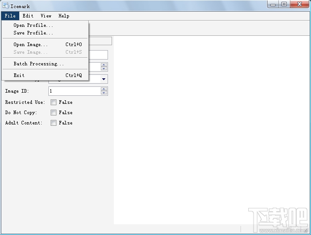Click Exit in the File menu
This screenshot has width=311, height=235.
click(x=45, y=75)
